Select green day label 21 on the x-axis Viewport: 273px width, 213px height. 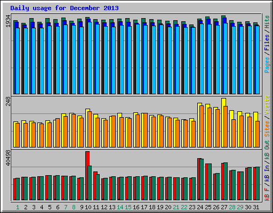click(x=176, y=207)
